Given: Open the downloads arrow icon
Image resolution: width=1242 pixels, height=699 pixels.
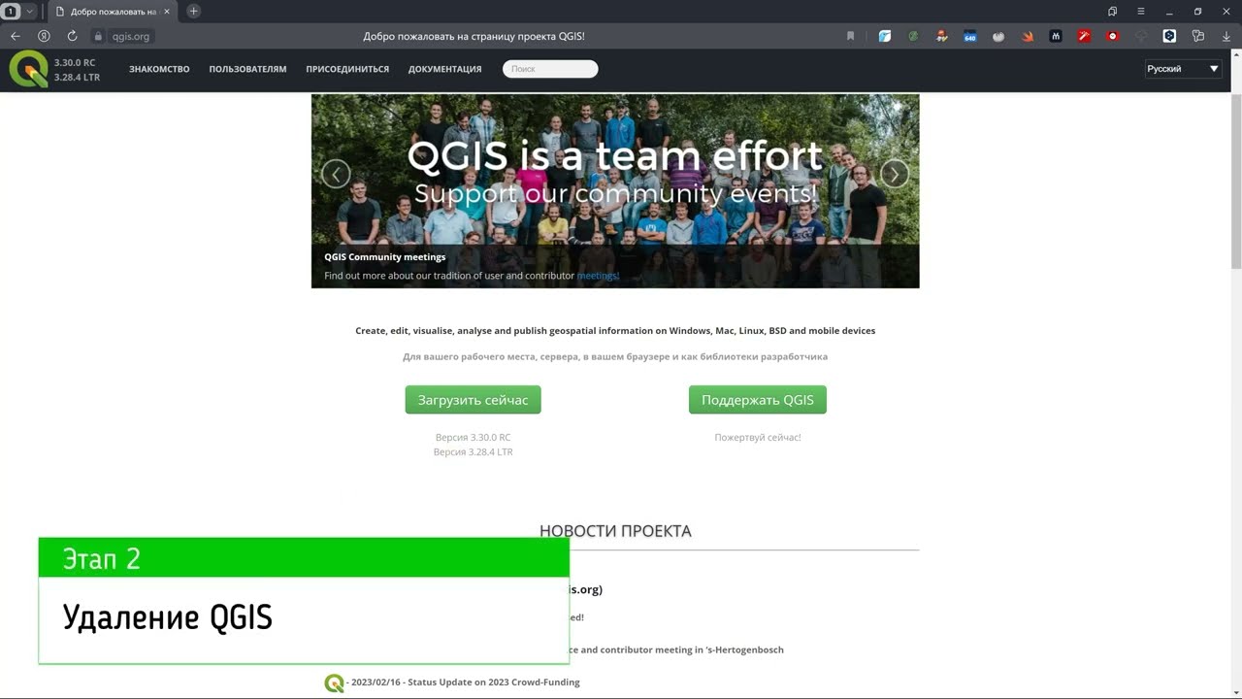Looking at the screenshot, I should pyautogui.click(x=1226, y=36).
